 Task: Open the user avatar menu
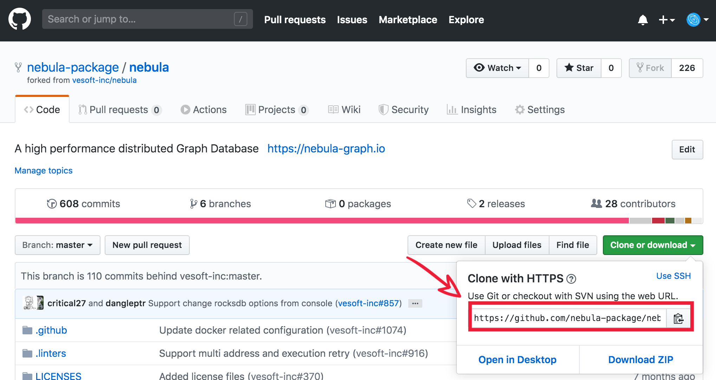click(x=697, y=20)
